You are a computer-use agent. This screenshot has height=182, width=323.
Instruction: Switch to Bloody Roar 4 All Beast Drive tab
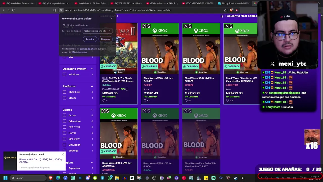coord(90,3)
